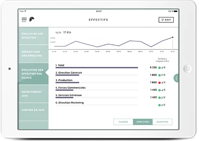The width and height of the screenshot is (199, 141).
Task: Click the red indicator on Production row
Action: click(159, 83)
